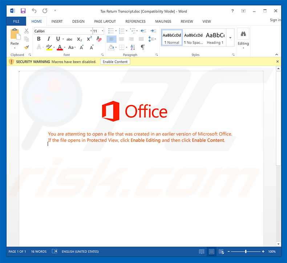The width and height of the screenshot is (287, 263).
Task: Click the FILE button
Action: 16,21
